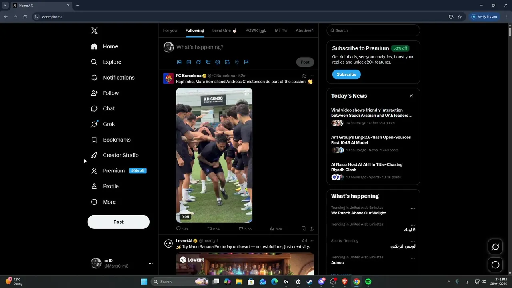
Task: Play the FC Barcelona training video
Action: click(214, 155)
